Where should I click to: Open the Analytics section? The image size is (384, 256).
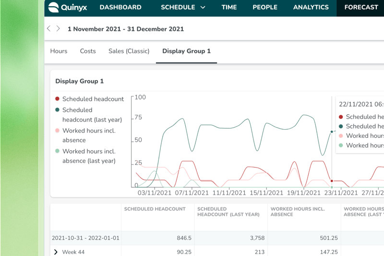[x=311, y=7]
